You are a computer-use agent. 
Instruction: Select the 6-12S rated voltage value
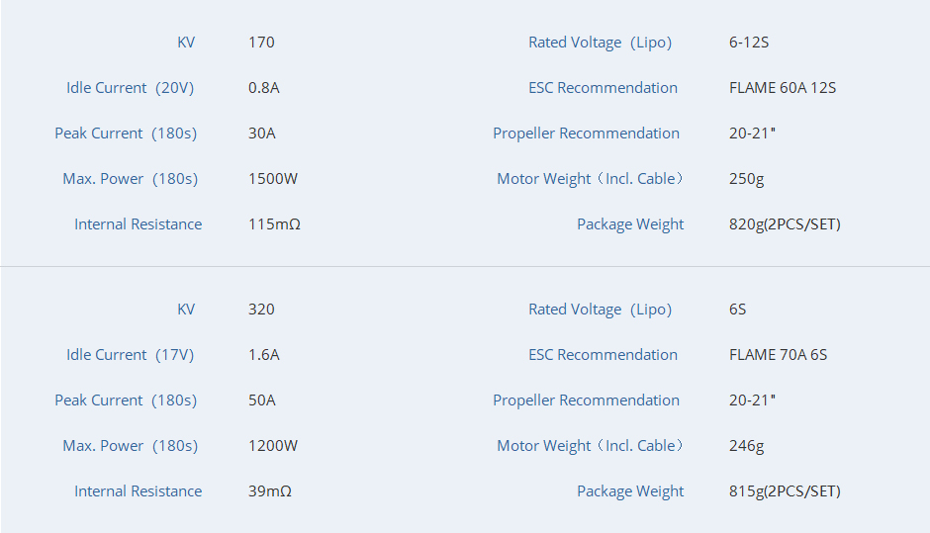point(749,43)
